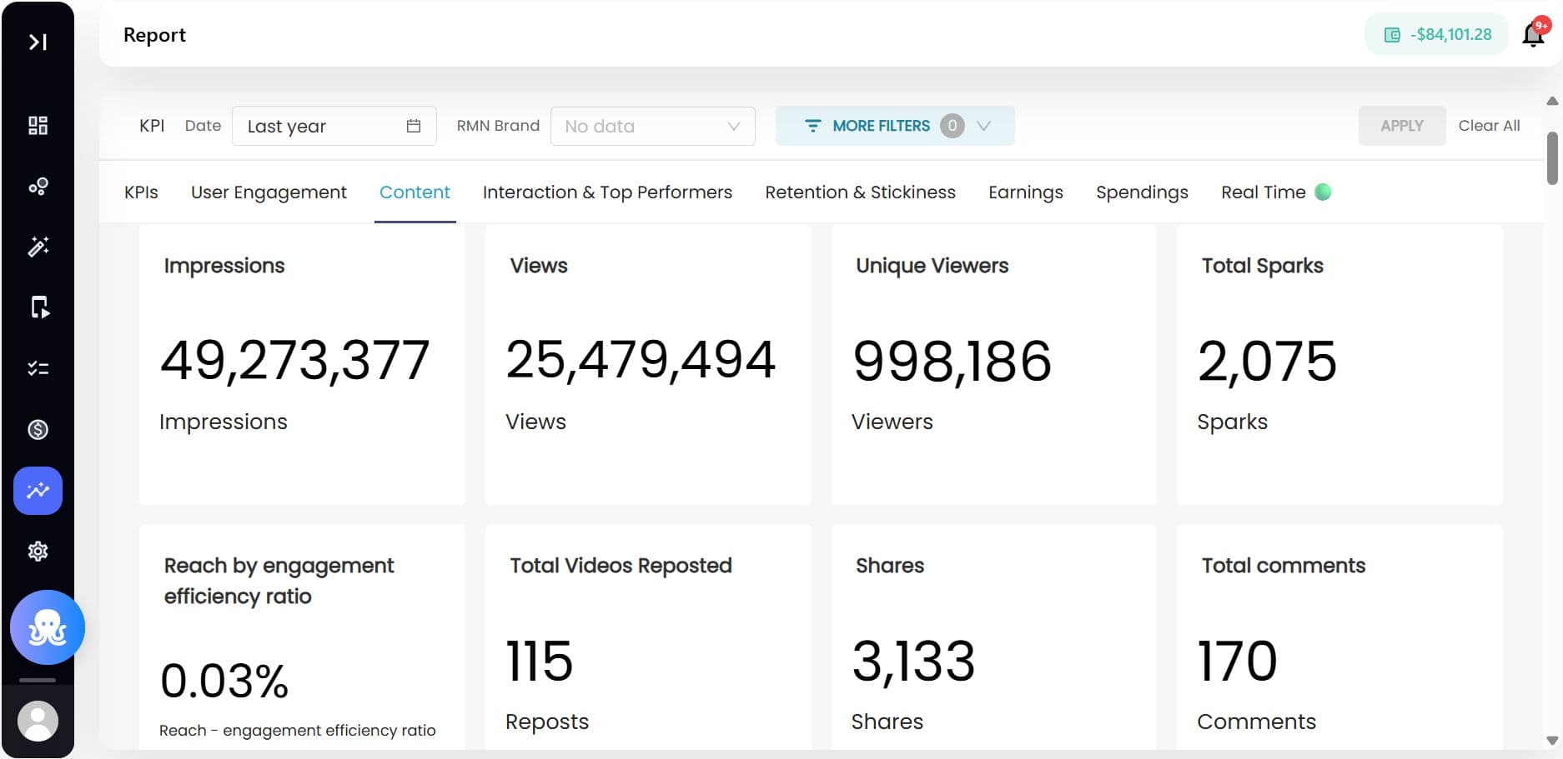Click the Total comments value 170
Viewport: 1563px width, 759px height.
click(1238, 662)
